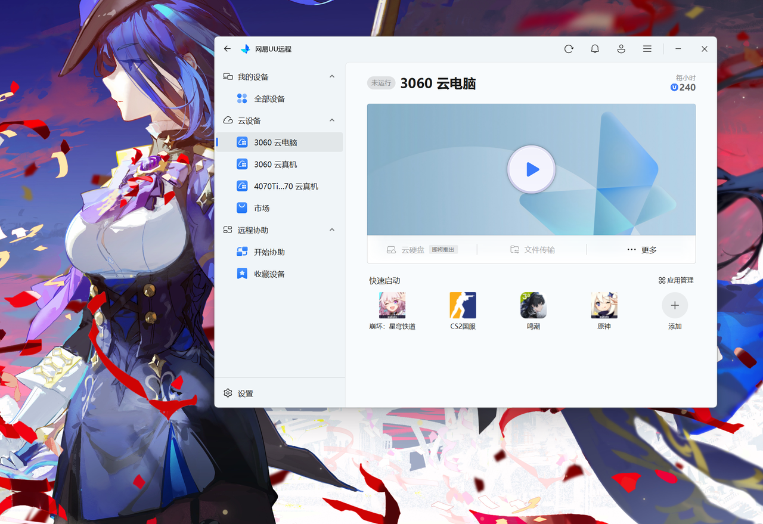Click the 文件传输 option
The image size is (763, 524).
[x=532, y=250]
